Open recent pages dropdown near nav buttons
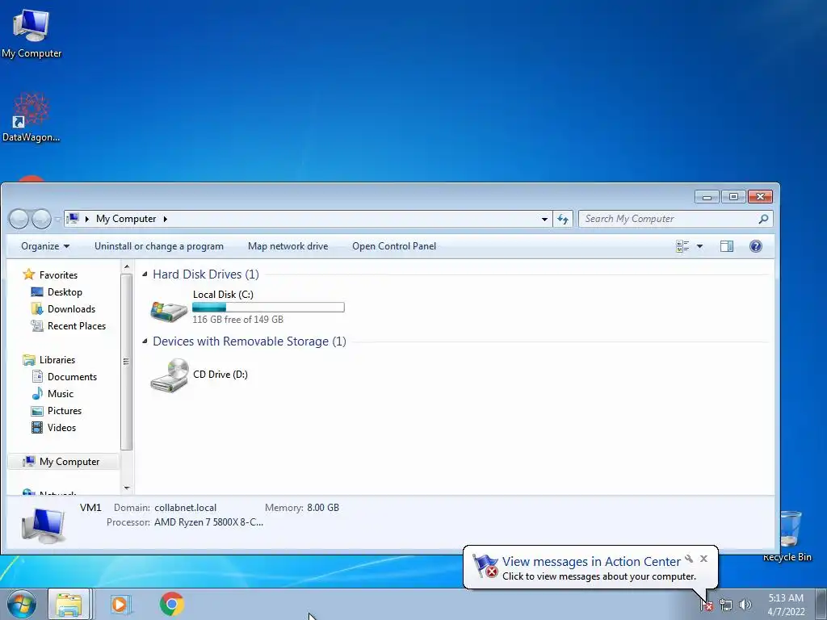Image resolution: width=827 pixels, height=620 pixels. coord(57,219)
